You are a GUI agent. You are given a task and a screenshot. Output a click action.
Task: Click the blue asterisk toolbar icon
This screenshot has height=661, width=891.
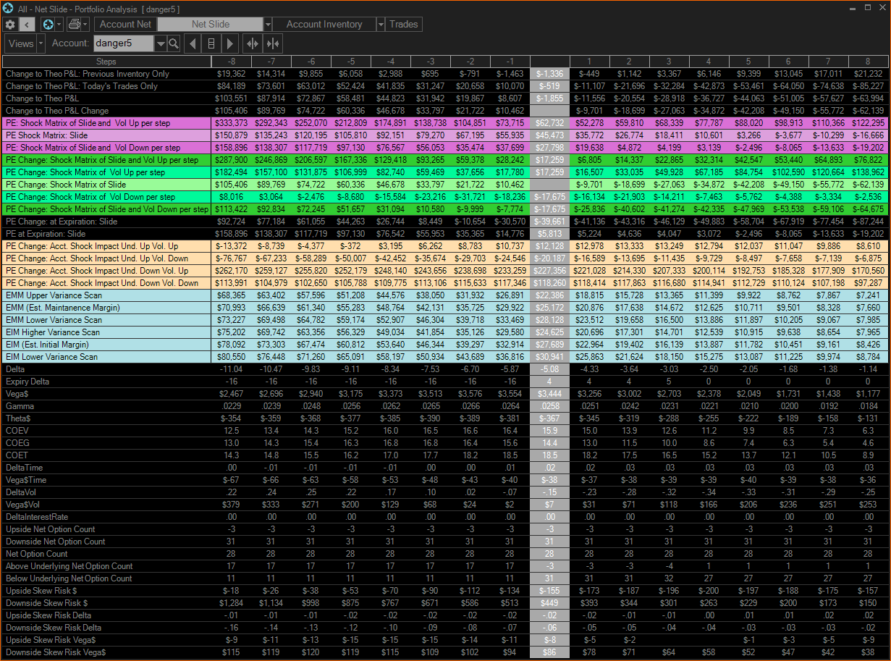click(x=48, y=25)
